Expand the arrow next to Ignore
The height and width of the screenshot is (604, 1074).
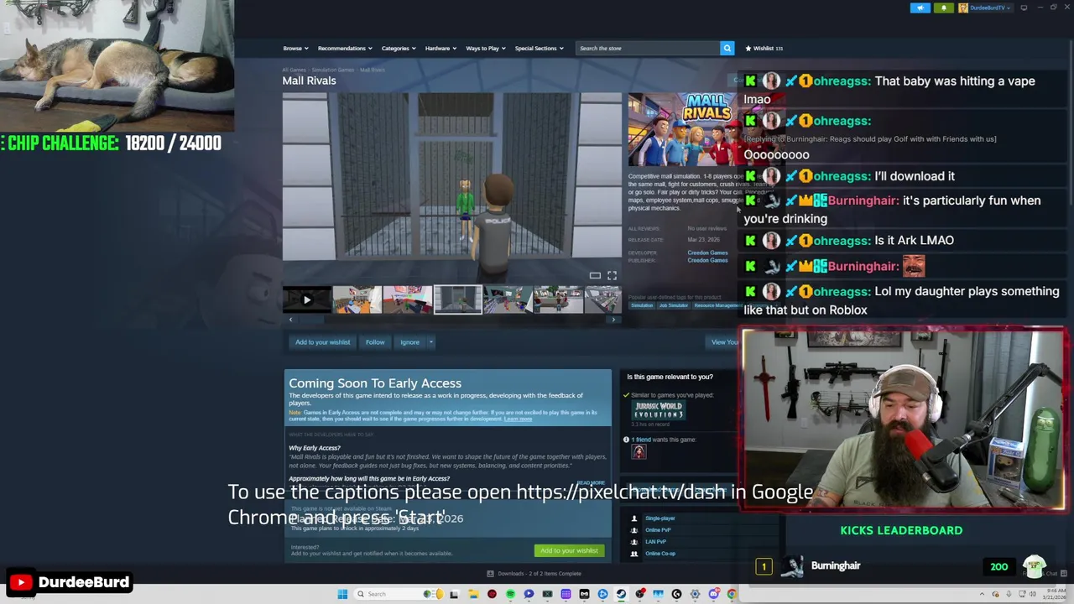430,341
